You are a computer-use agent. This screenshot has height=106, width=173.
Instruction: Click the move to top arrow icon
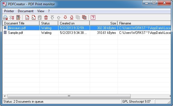(x=52, y=17)
